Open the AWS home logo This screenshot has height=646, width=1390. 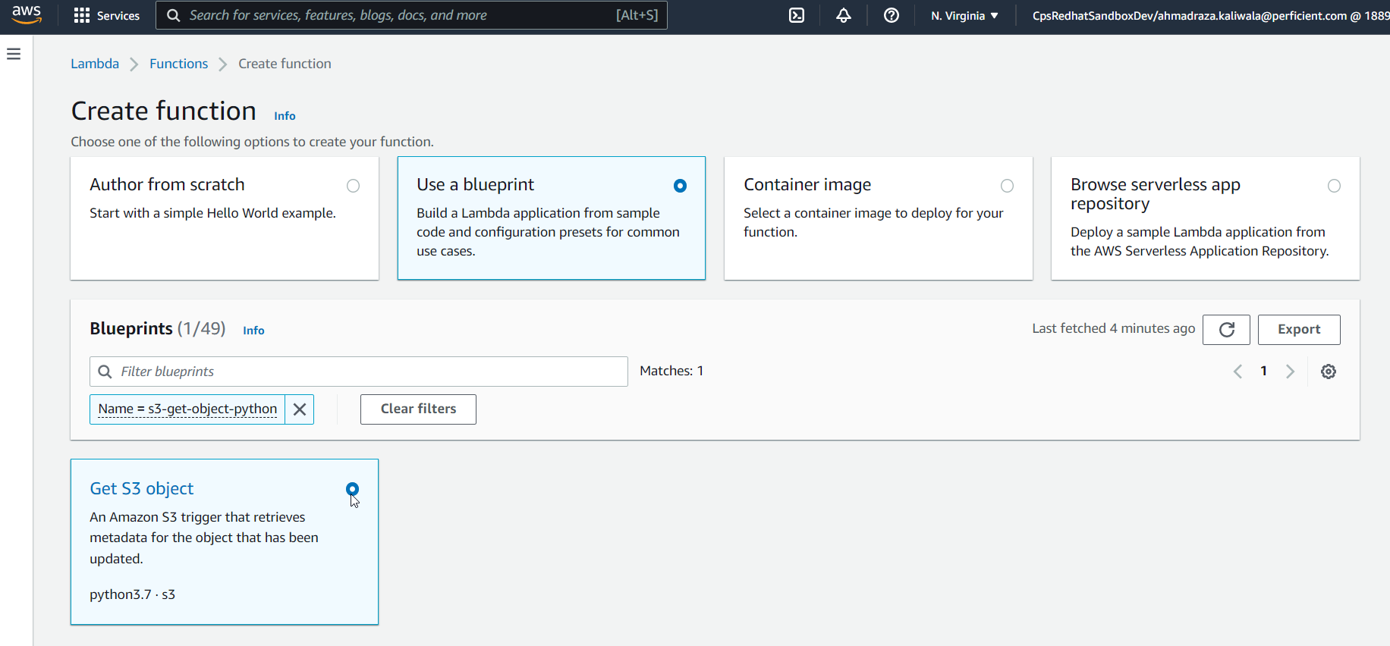pyautogui.click(x=27, y=15)
